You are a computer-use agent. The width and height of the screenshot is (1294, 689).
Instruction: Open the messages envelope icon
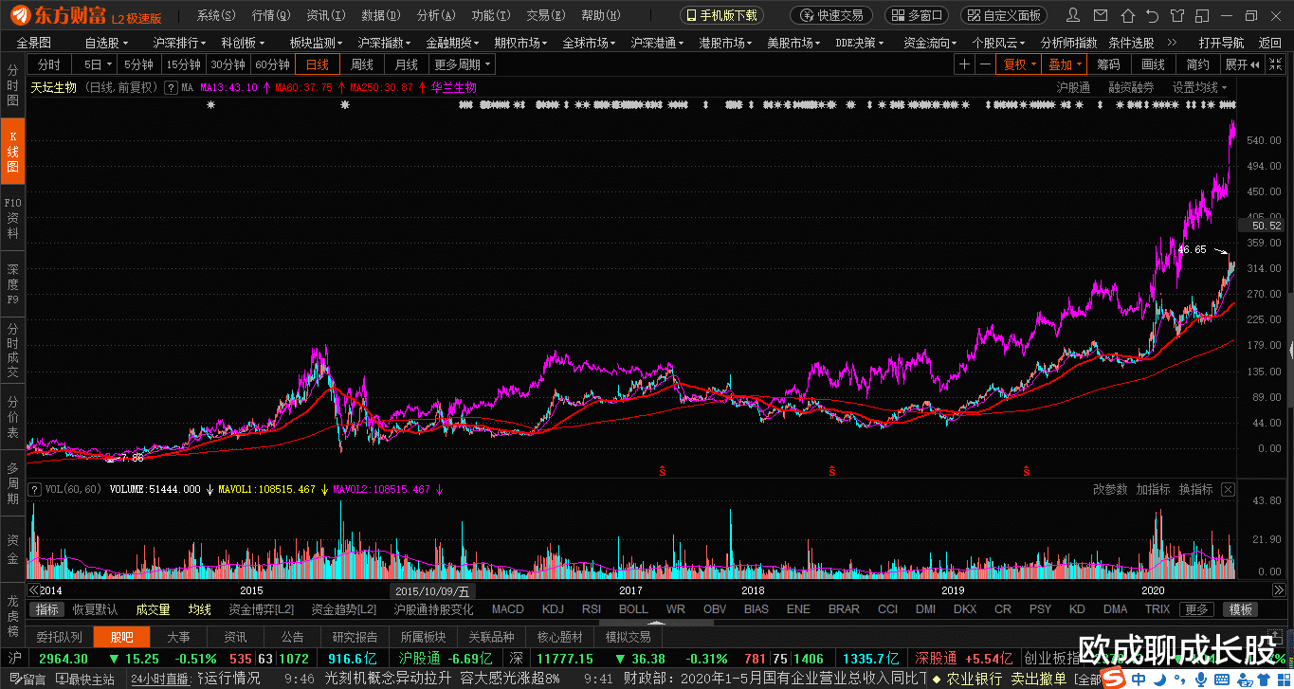(x=1099, y=16)
